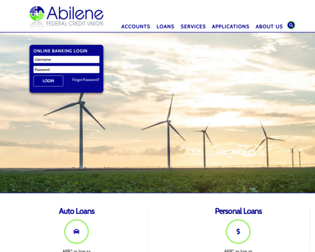Click the Login button

click(x=48, y=81)
